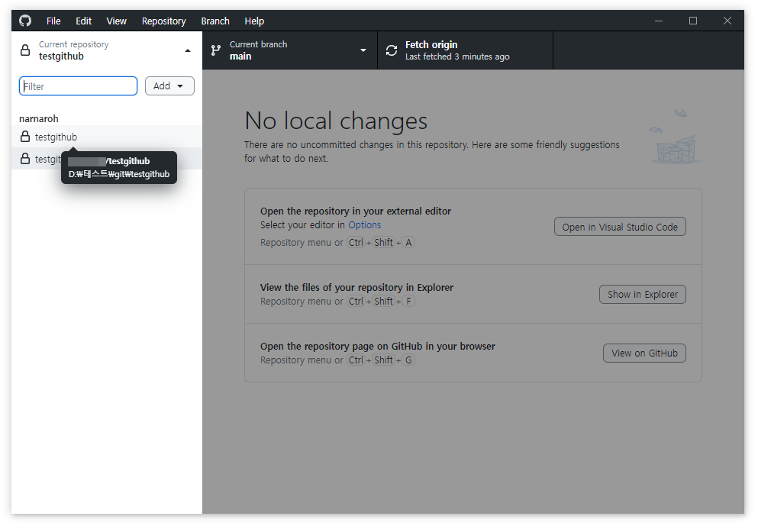Click Last fetched 3 minutes ago text

[457, 56]
